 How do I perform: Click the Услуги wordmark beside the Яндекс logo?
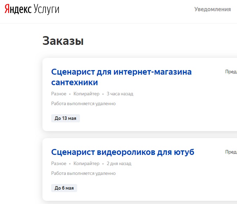click(x=46, y=9)
